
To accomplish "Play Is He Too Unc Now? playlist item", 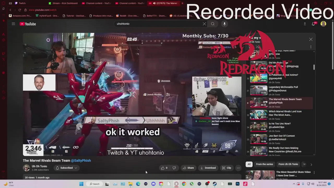I will (x=279, y=127).
